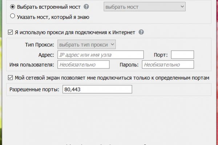The height and width of the screenshot is (145, 218).
Task: Click the 'Разрешенные порты:' label text
Action: 34,89
